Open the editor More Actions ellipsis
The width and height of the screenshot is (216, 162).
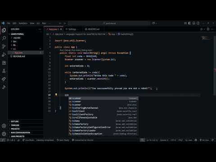pos(212,29)
